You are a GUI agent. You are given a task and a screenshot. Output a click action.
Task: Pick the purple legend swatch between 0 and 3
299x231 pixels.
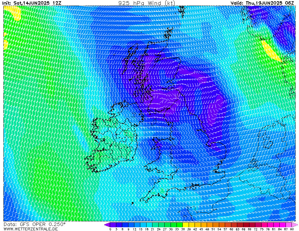pyautogui.click(x=113, y=225)
